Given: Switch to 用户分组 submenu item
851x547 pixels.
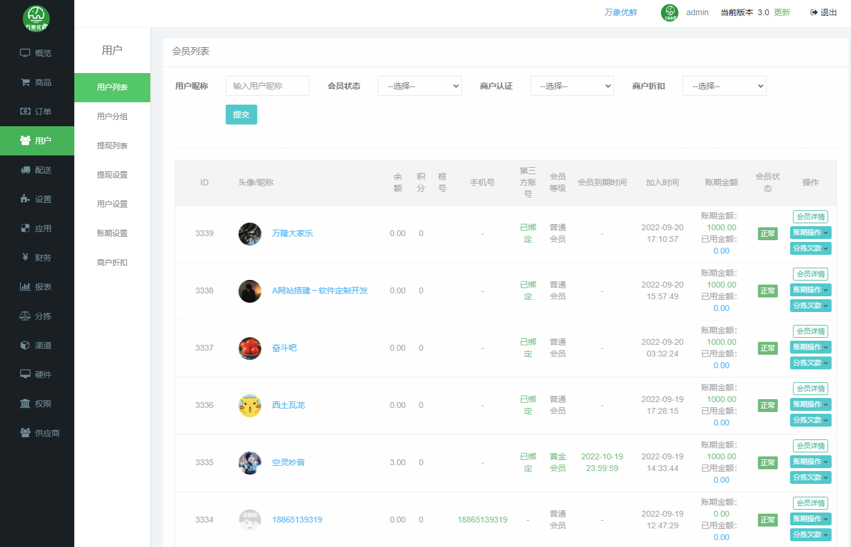Looking at the screenshot, I should point(112,116).
